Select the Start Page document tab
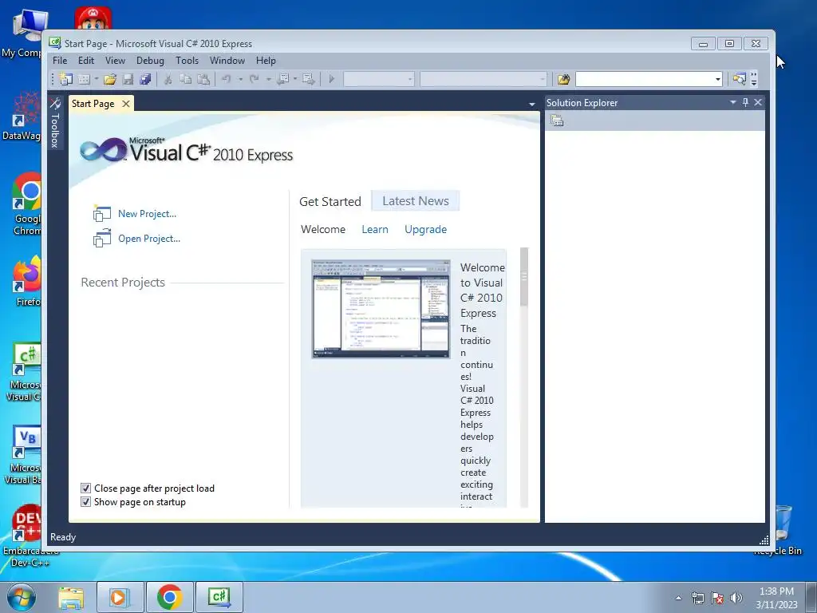Viewport: 817px width, 613px height. point(93,104)
